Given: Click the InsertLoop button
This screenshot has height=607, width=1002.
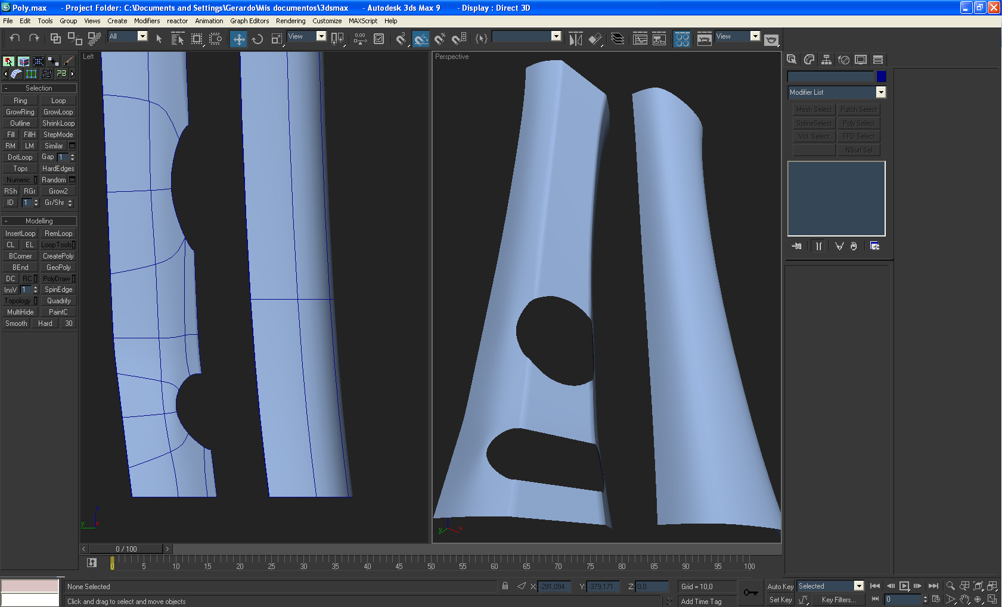Looking at the screenshot, I should 20,234.
